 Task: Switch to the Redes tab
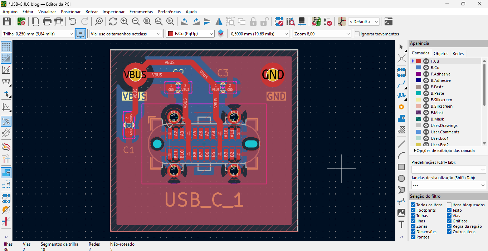[x=458, y=53]
